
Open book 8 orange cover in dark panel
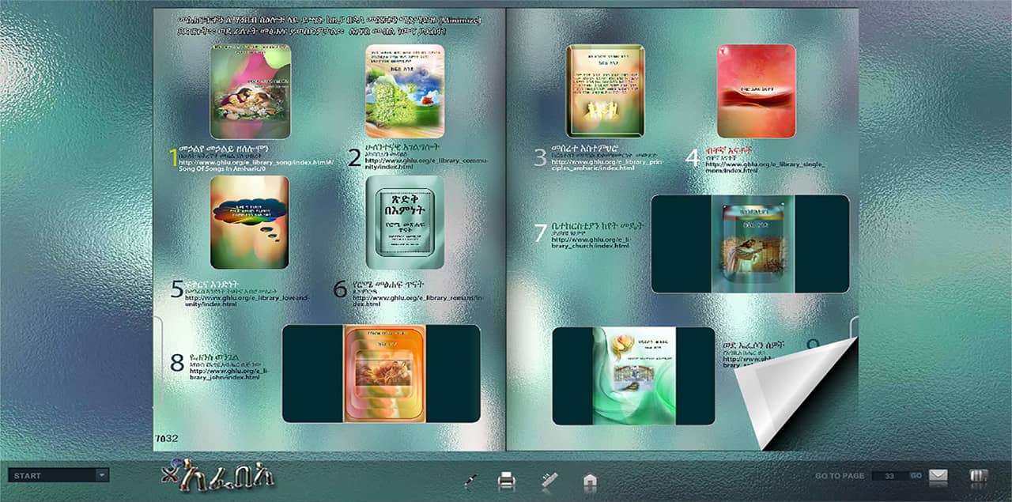pos(384,373)
